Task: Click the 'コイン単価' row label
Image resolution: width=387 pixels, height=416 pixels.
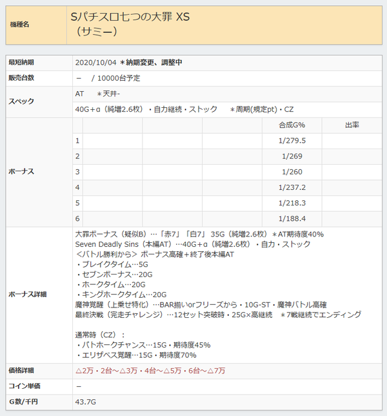Action: [25, 386]
